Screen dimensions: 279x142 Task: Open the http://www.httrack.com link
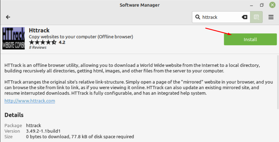coord(30,101)
